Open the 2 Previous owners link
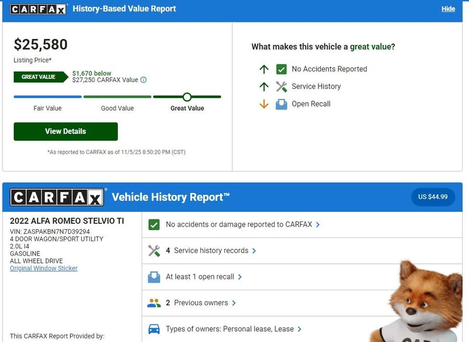Image resolution: width=469 pixels, height=342 pixels. (x=197, y=303)
